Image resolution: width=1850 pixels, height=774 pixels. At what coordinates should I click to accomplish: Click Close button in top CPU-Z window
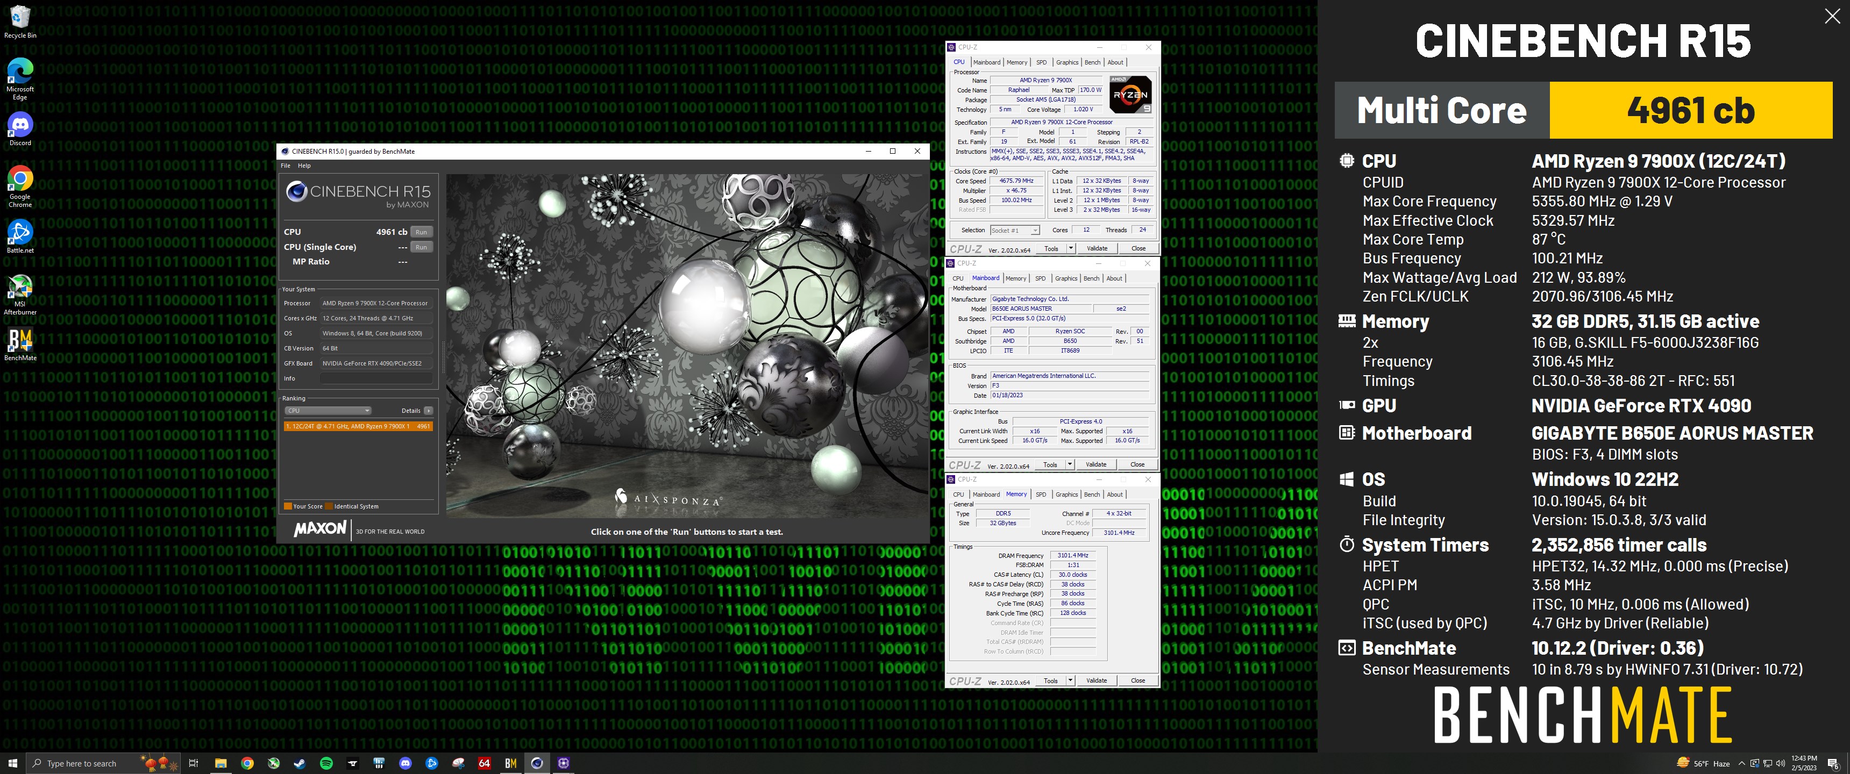click(1139, 248)
